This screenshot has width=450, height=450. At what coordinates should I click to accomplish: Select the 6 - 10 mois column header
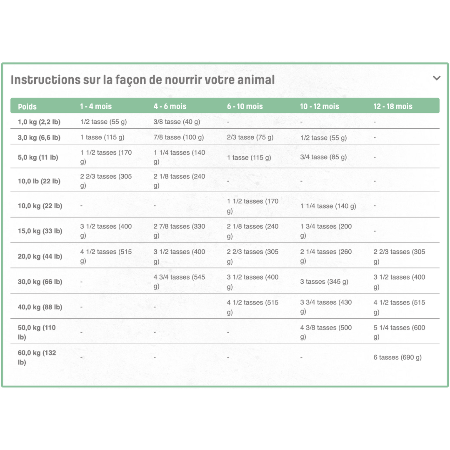(x=245, y=107)
